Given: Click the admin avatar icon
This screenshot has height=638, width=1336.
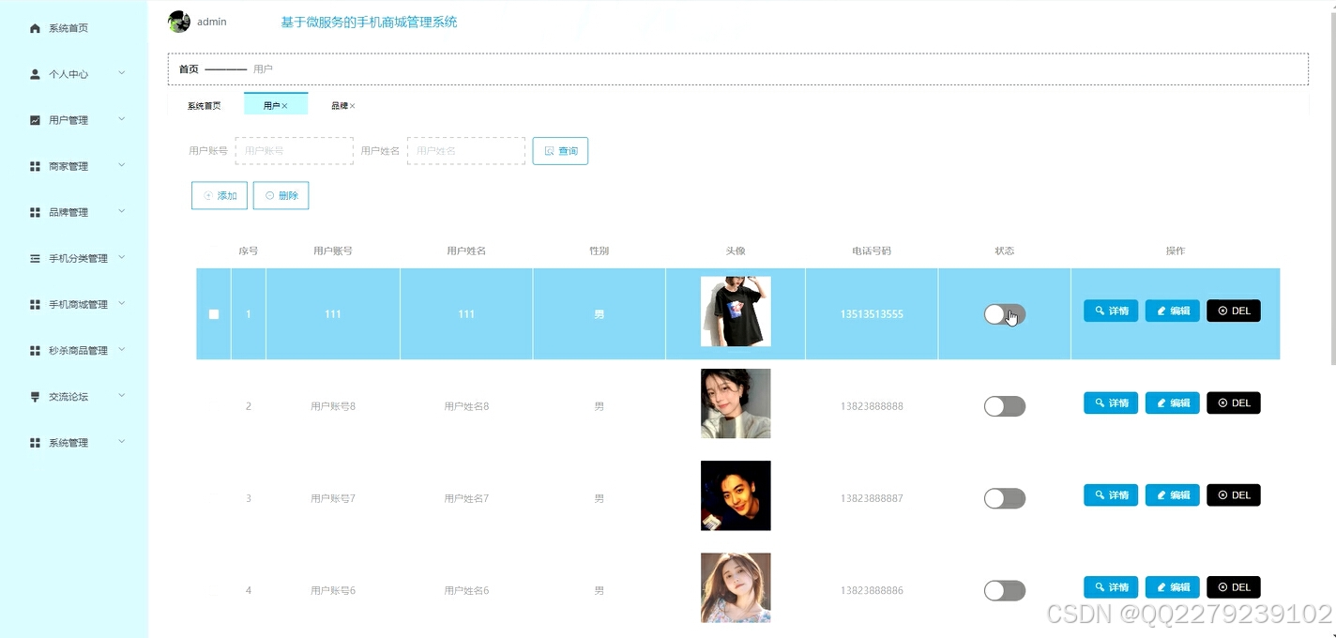Looking at the screenshot, I should pos(178,21).
